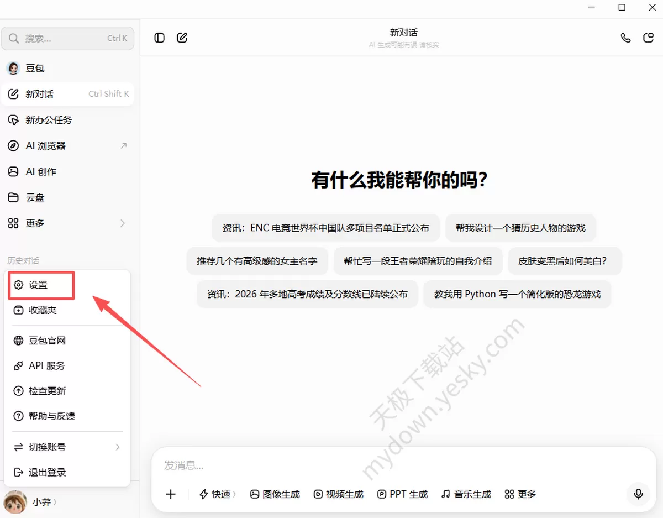Screen dimensions: 663x518
Task: Open AI 创作 in the sidebar
Action: 67,171
